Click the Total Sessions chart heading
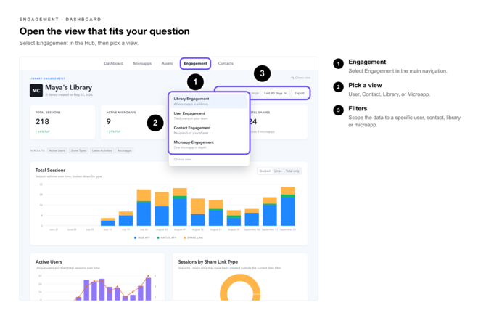This screenshot has height=313, width=486. [x=51, y=171]
